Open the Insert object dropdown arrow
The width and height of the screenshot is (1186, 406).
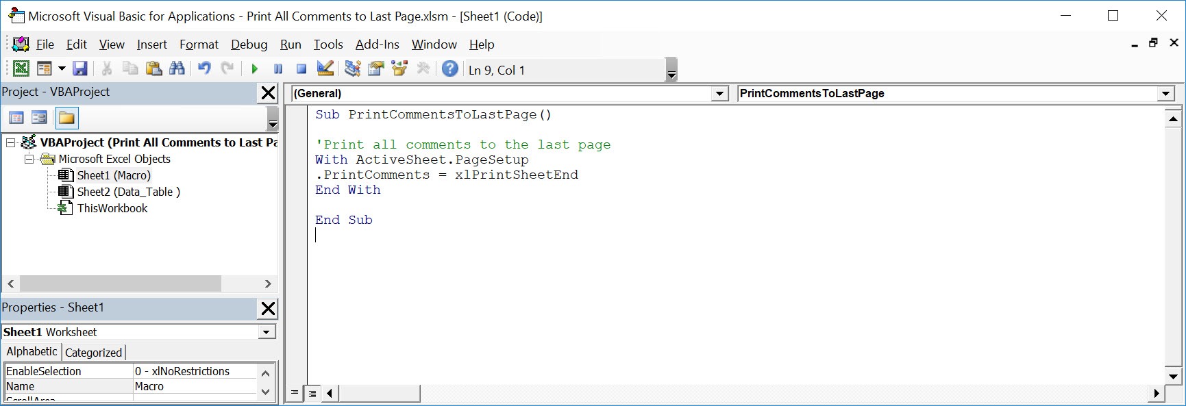pos(62,68)
